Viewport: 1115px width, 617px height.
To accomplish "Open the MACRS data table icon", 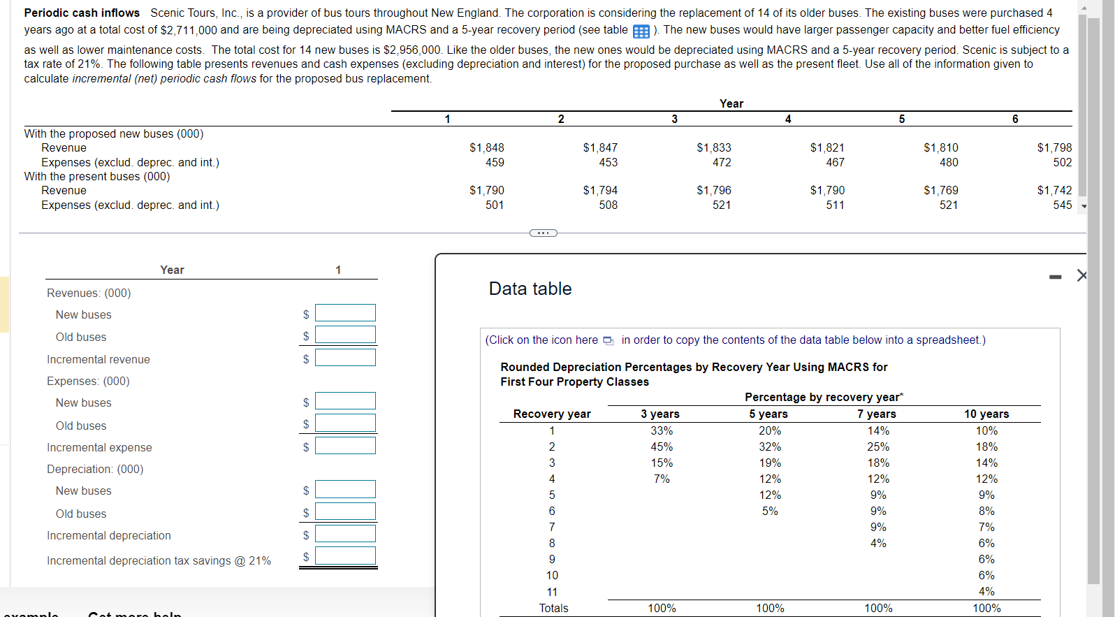I will pyautogui.click(x=641, y=31).
